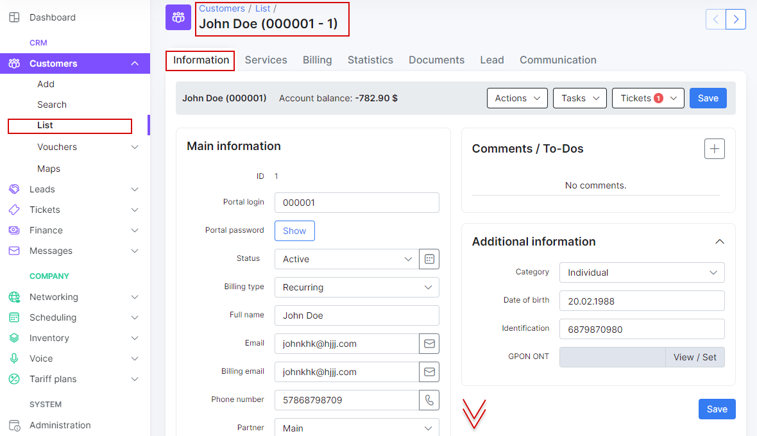Go to next customer with right arrow

(x=736, y=19)
